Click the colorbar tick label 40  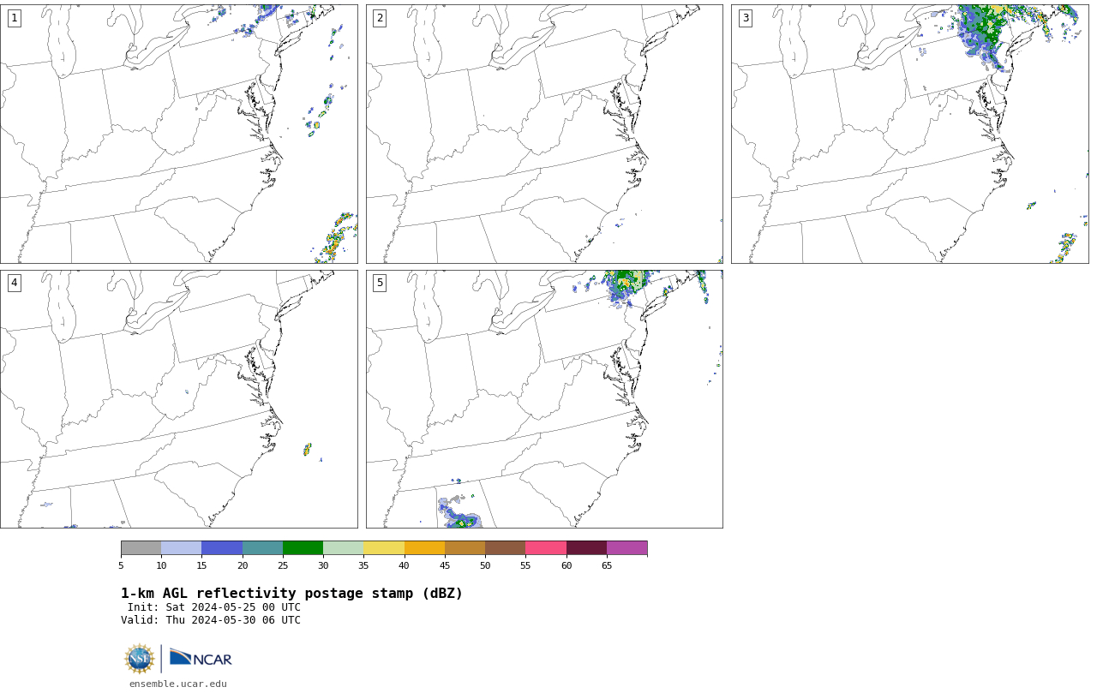[x=404, y=565]
